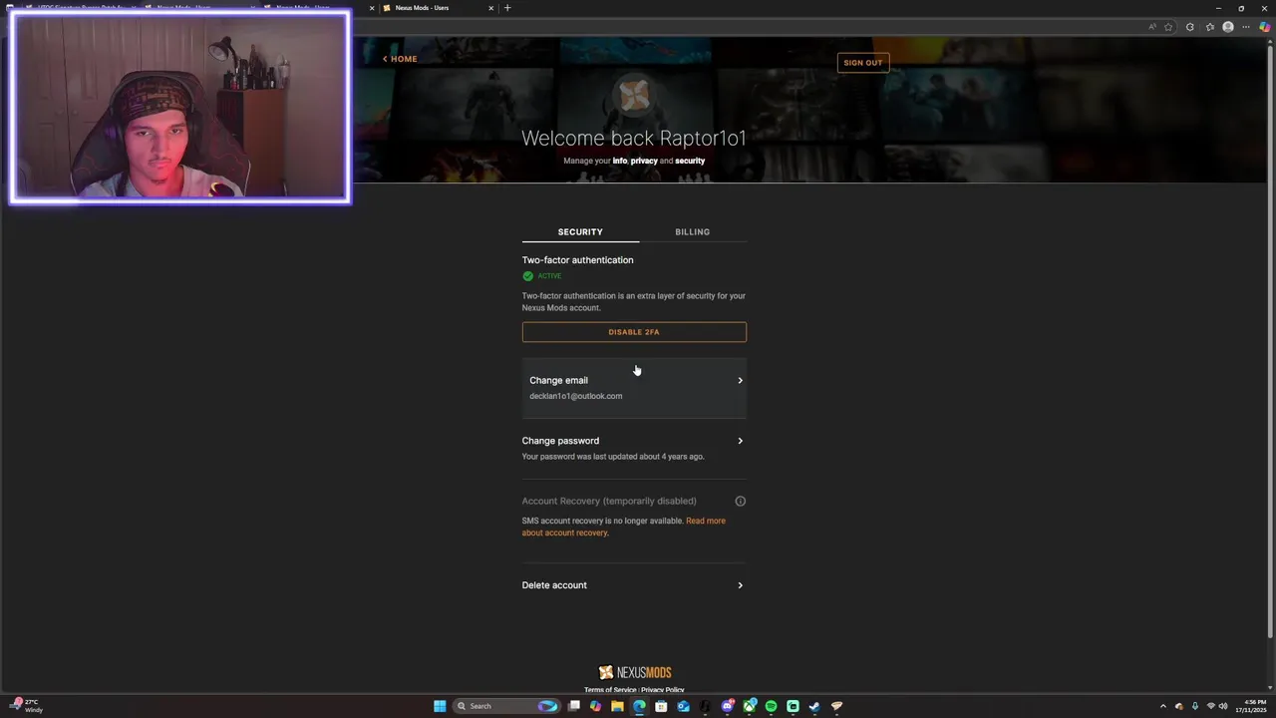Click the SIGN OUT button
Viewport: 1276px width, 718px height.
863,63
